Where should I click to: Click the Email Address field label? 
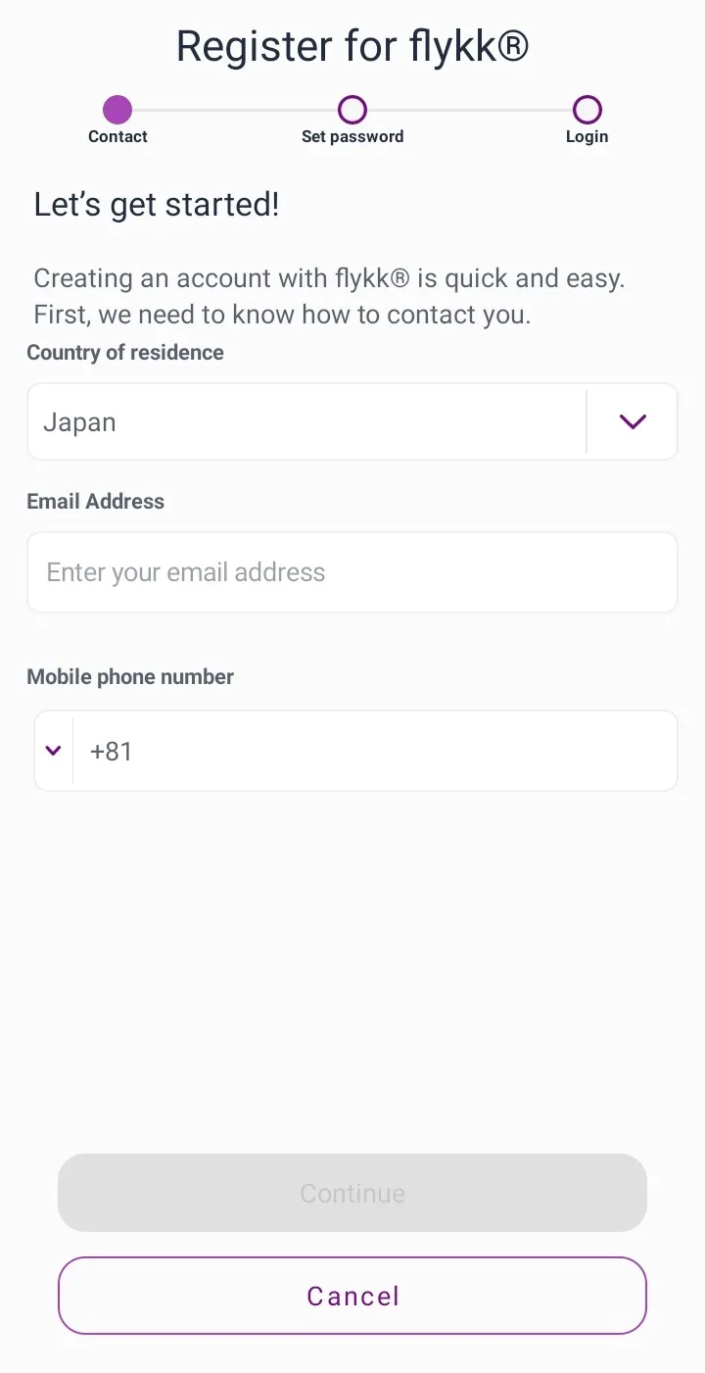[x=96, y=502]
